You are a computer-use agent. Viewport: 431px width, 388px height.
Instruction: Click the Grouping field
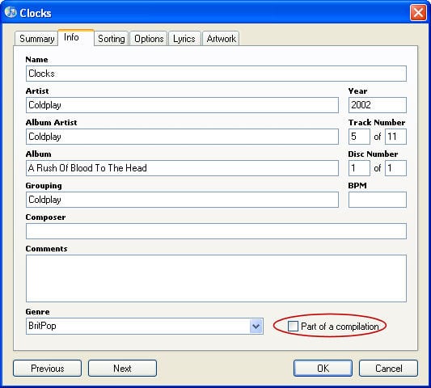(182, 200)
